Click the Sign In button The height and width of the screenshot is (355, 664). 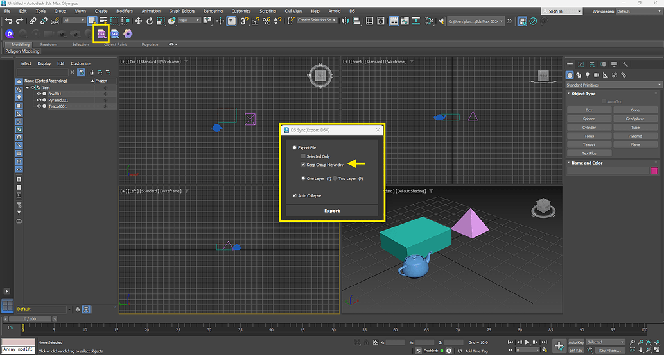click(561, 12)
